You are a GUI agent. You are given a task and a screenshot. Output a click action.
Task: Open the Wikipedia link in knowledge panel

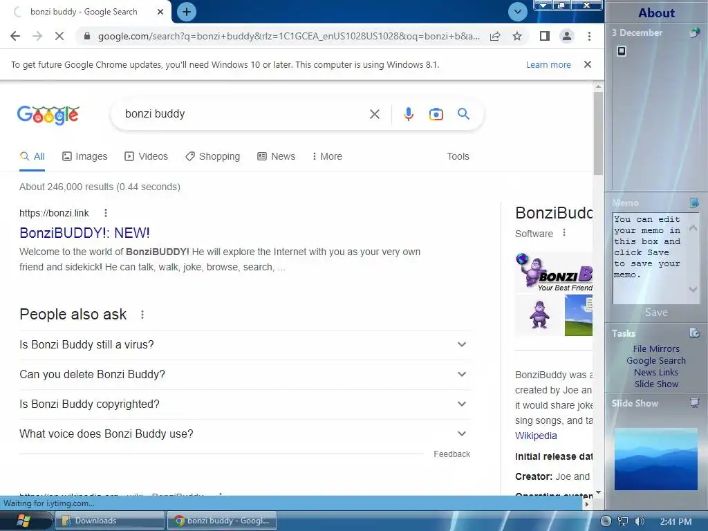pos(536,436)
